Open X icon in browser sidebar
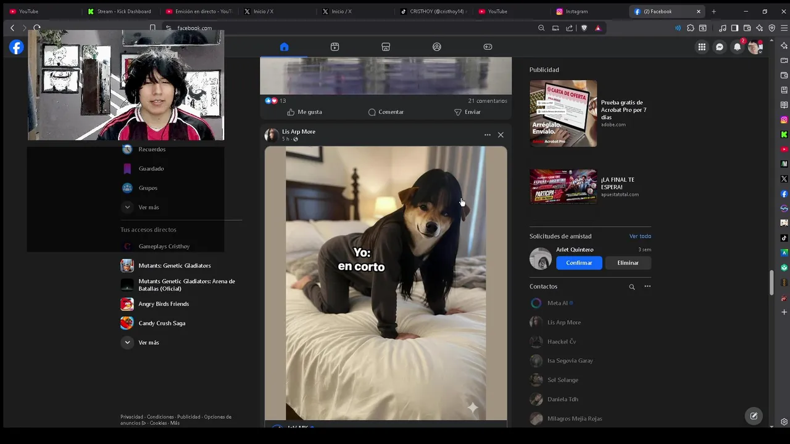790x444 pixels. (x=784, y=179)
